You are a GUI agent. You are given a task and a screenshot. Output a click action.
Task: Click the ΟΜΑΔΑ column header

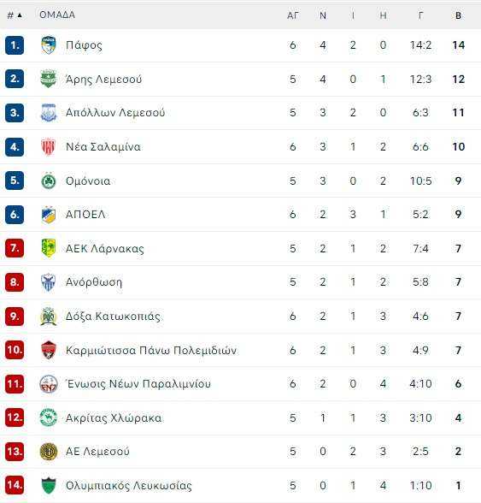coord(57,15)
